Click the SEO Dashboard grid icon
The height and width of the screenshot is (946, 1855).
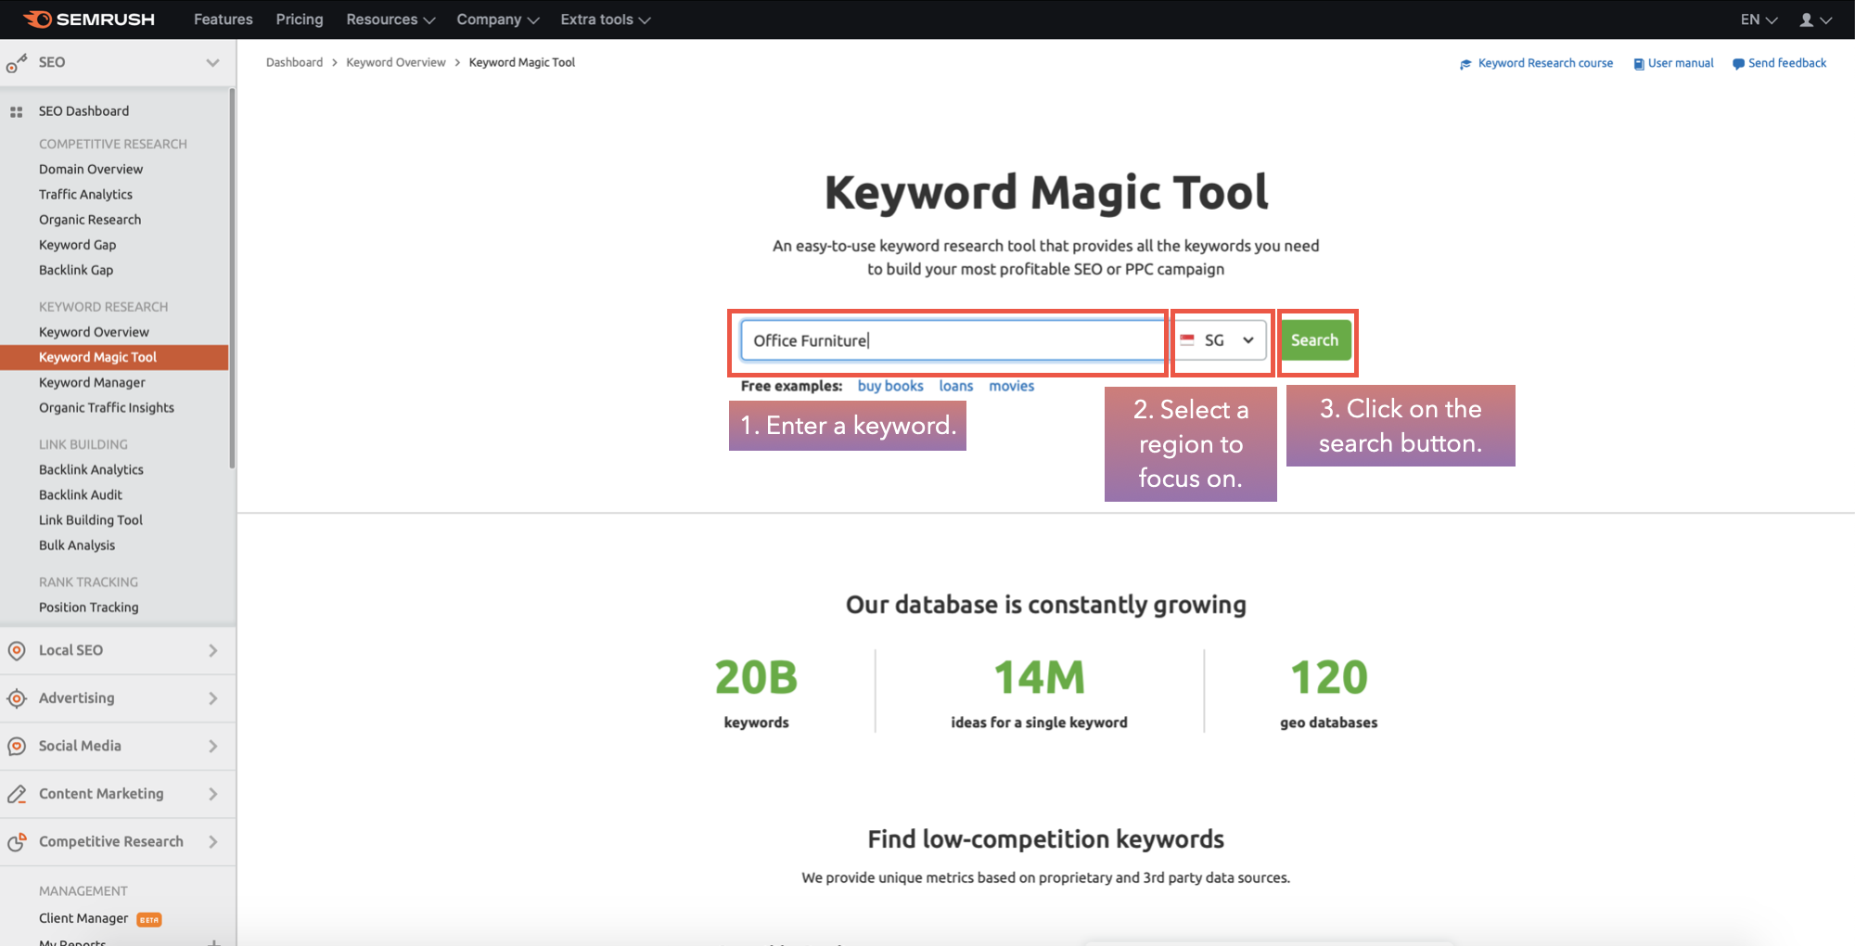pos(16,111)
